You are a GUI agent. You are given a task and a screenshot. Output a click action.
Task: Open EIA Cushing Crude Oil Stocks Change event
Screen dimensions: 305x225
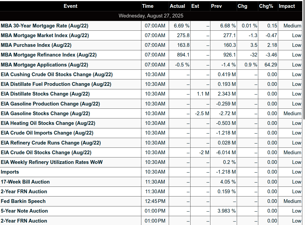(x=57, y=74)
